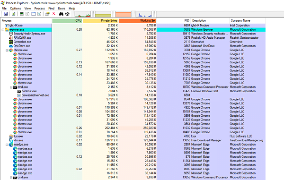This screenshot has height=180, width=284.
Task: Click the SecurityHealthSystray.exe shield icon
Action: (11, 34)
